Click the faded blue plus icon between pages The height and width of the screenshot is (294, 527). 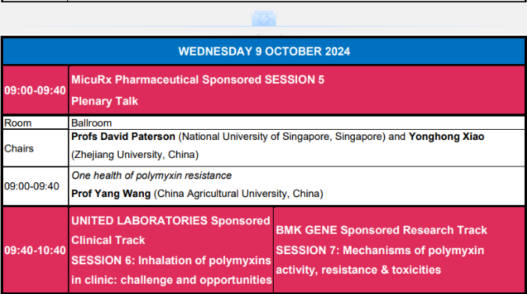(263, 19)
